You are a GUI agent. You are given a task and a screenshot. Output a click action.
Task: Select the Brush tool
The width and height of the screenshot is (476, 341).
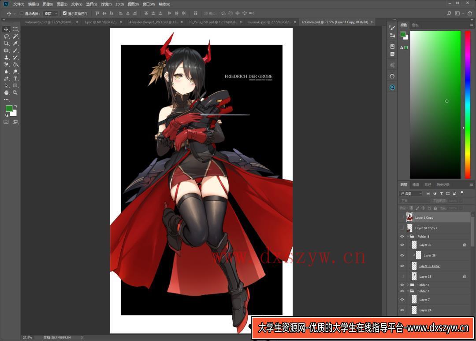click(15, 50)
